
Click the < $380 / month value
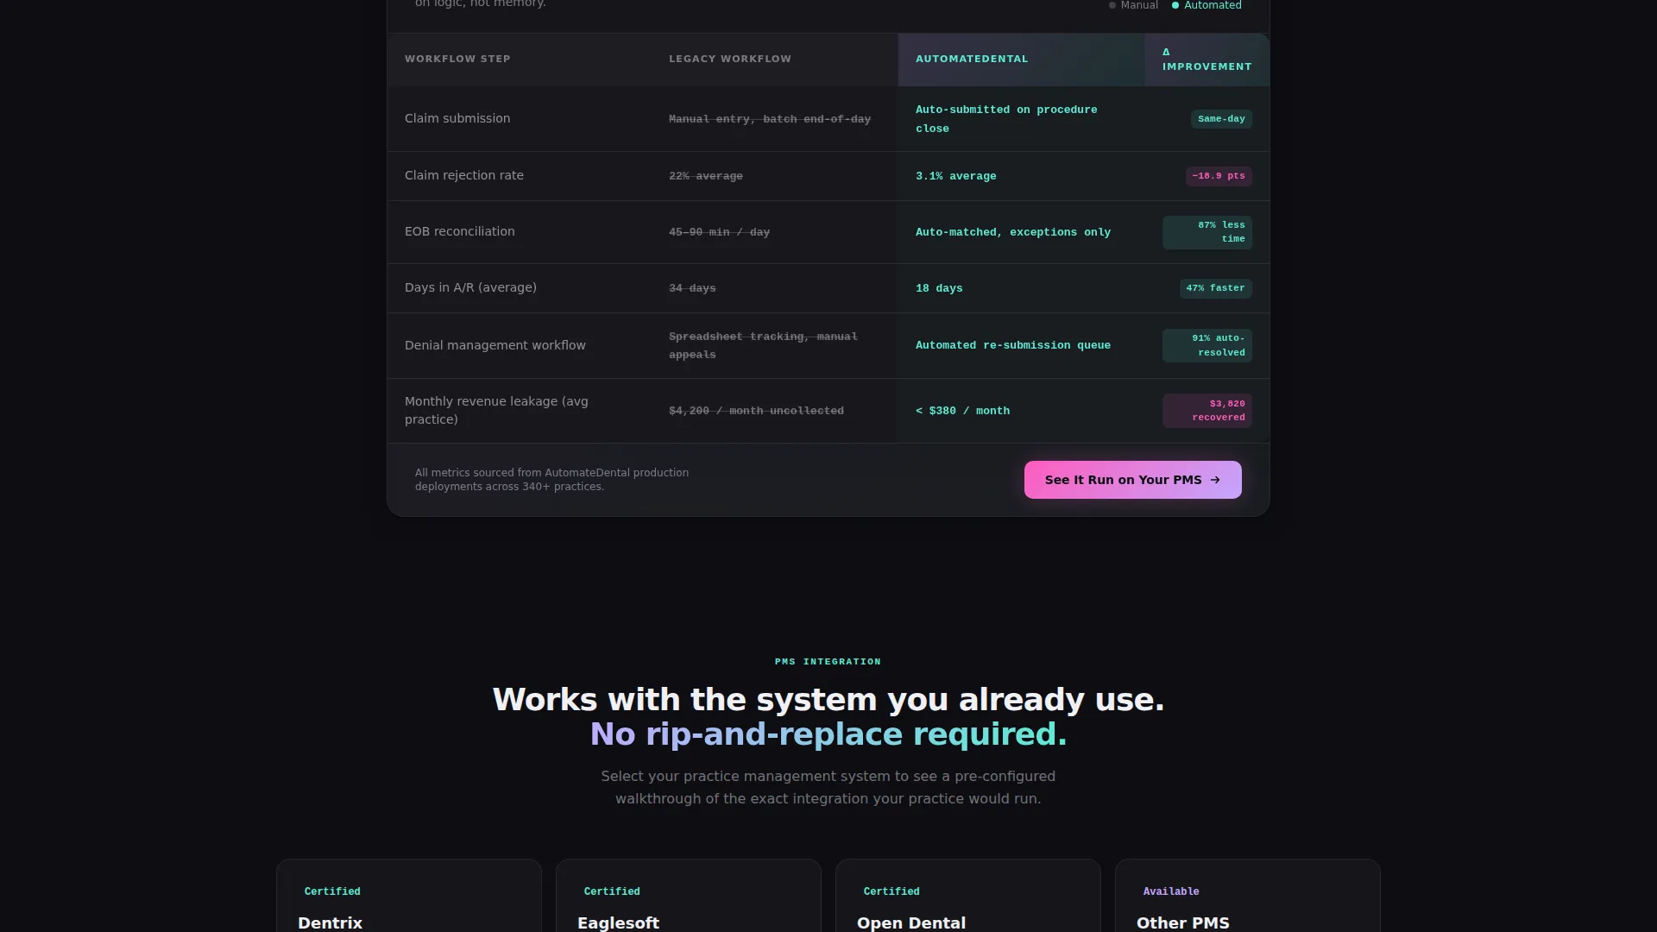tap(962, 411)
